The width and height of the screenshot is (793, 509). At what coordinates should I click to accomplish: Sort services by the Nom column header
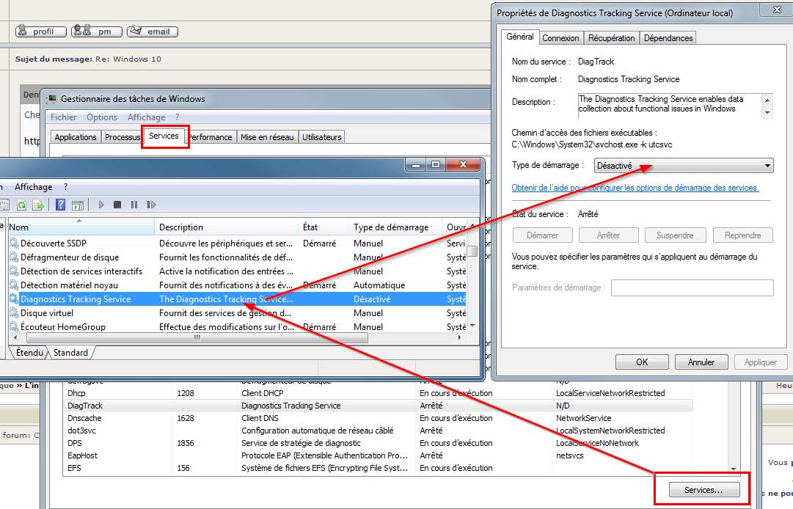(x=79, y=227)
